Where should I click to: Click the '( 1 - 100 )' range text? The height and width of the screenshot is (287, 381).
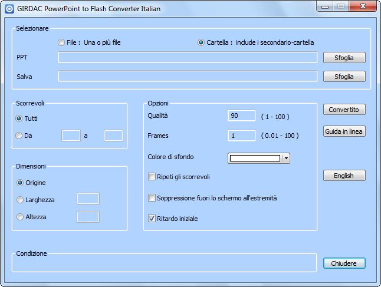[275, 117]
